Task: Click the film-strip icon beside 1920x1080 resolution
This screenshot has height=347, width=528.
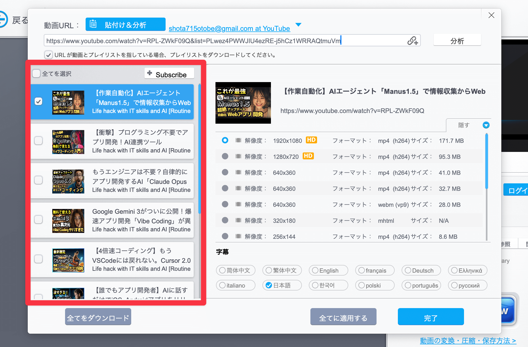Action: (238, 140)
